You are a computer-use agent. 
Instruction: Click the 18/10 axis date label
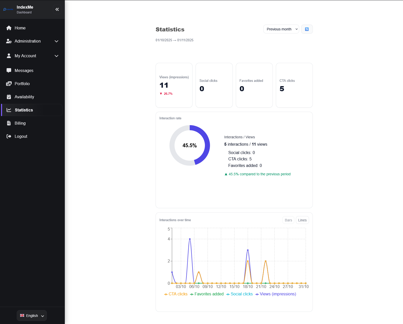[x=248, y=287]
